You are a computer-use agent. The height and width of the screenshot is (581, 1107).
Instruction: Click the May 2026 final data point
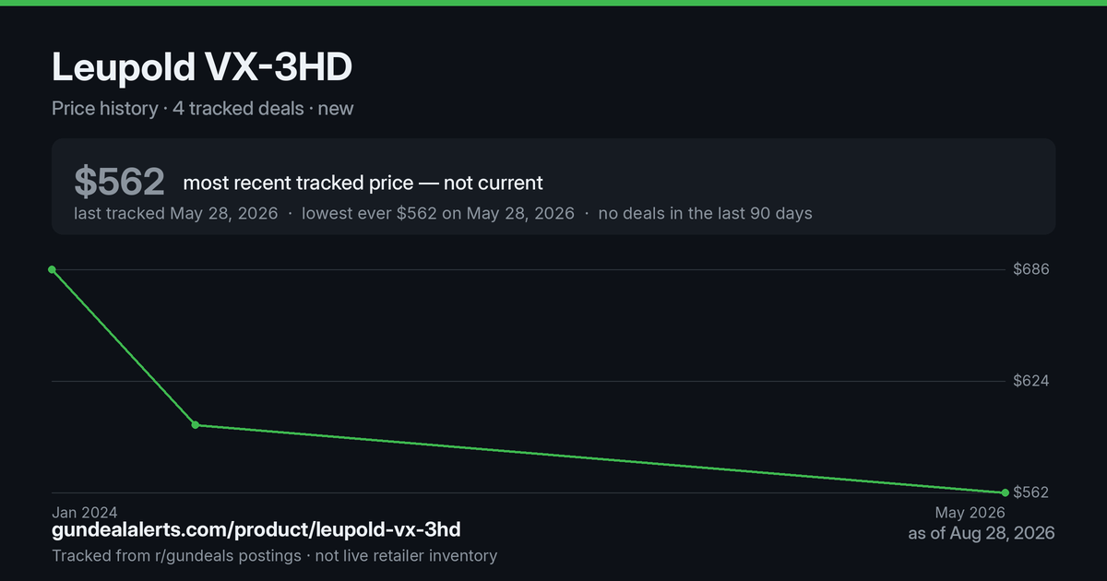(1005, 492)
